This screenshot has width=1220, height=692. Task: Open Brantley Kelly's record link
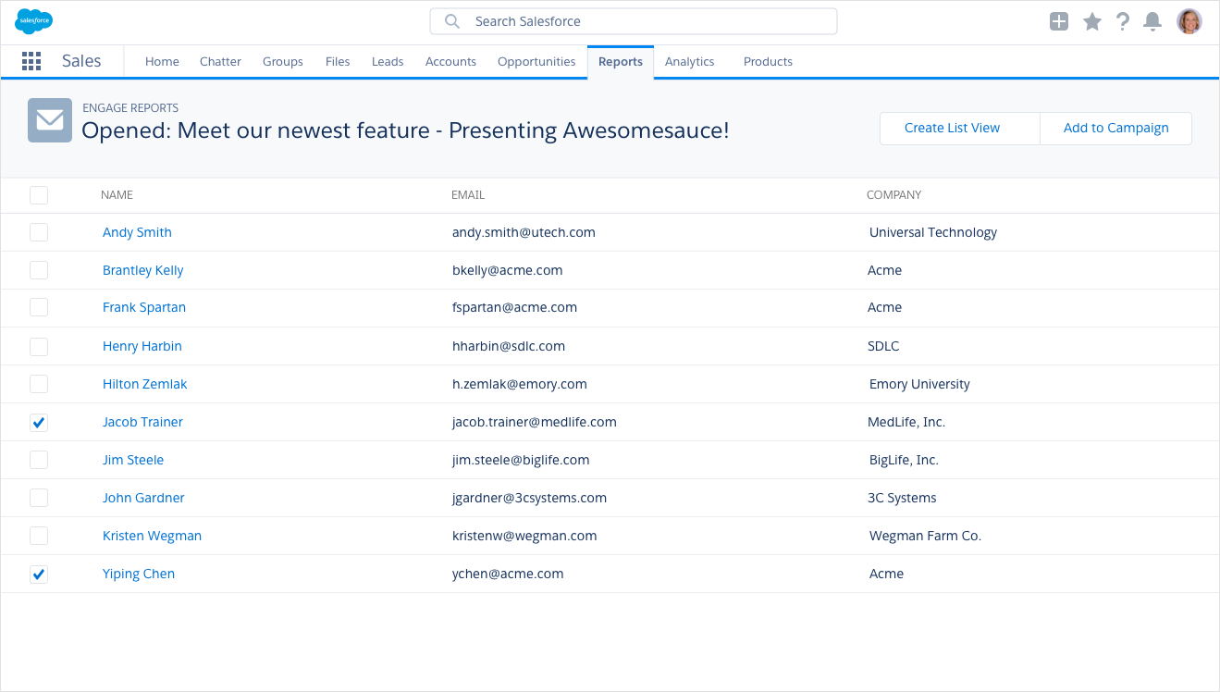[142, 270]
